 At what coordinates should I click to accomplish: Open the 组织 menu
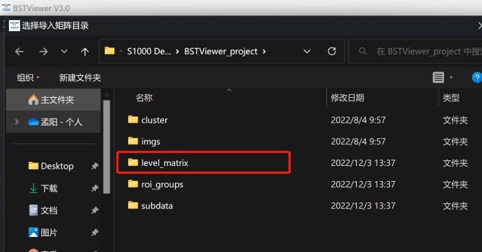click(28, 77)
